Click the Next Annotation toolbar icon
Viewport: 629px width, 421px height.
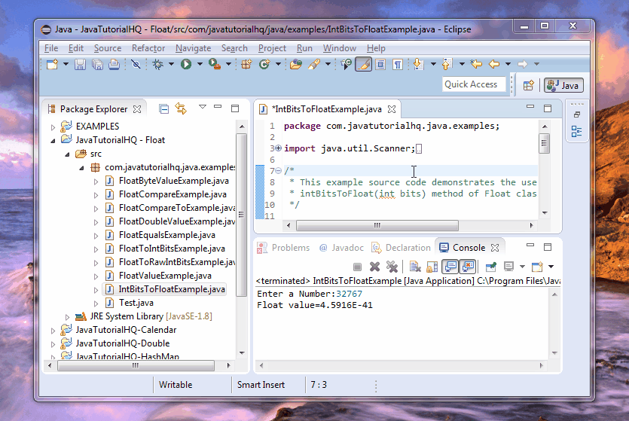[418, 64]
